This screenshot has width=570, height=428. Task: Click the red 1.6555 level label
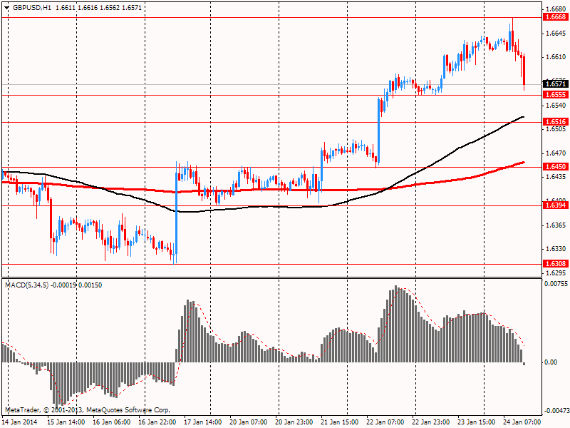[x=554, y=94]
